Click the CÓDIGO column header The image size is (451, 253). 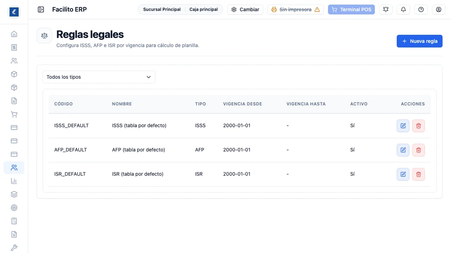[63, 104]
